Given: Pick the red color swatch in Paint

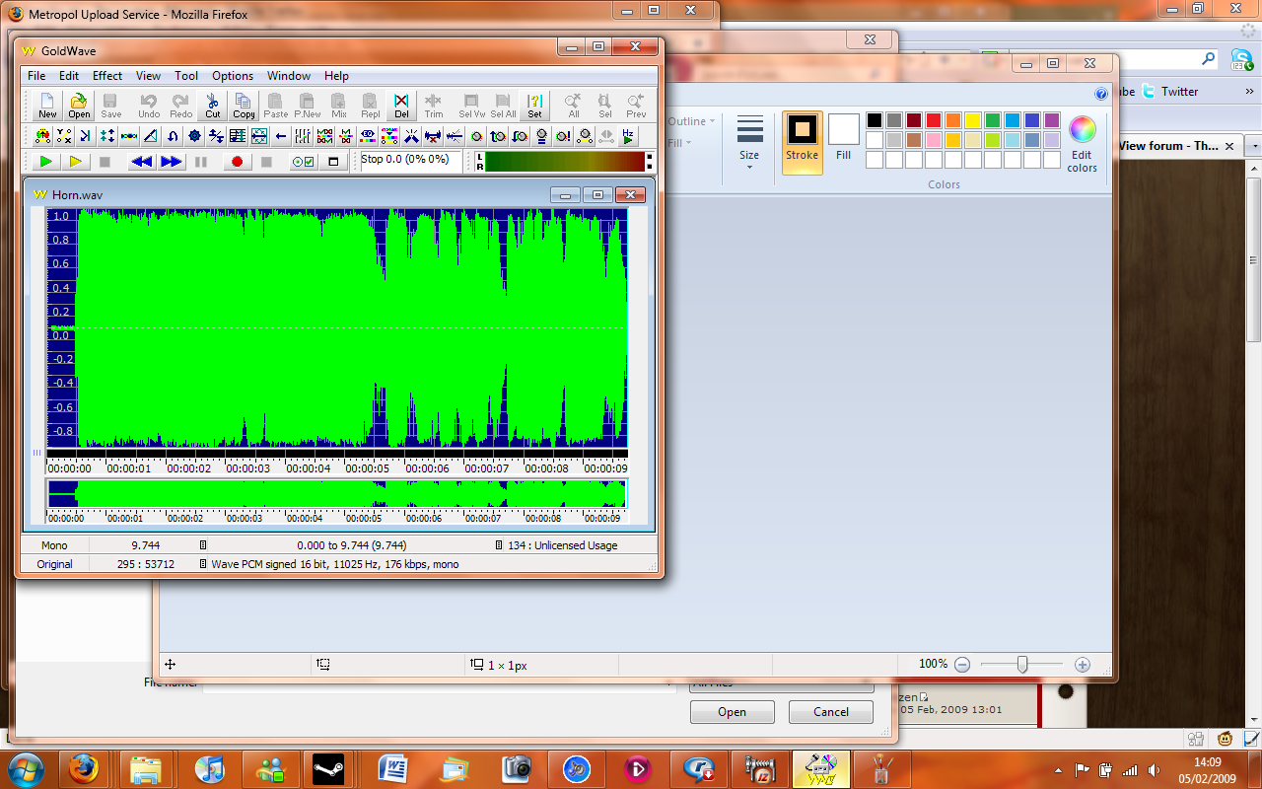Looking at the screenshot, I should 934,120.
